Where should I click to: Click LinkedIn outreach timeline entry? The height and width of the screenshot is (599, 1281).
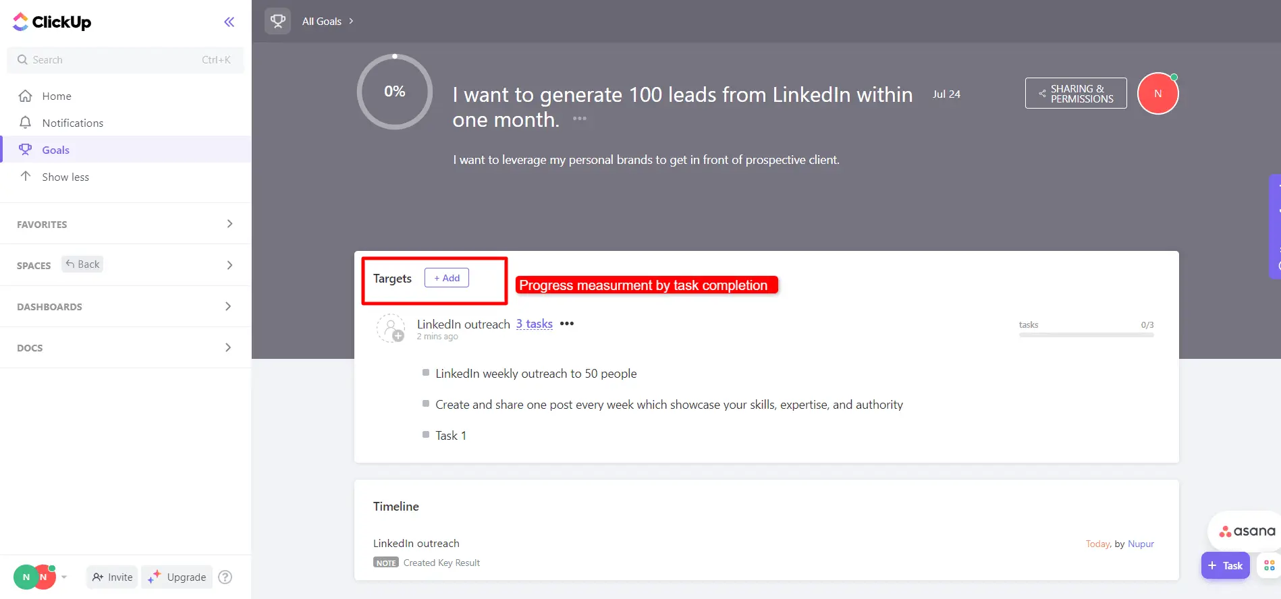[416, 544]
